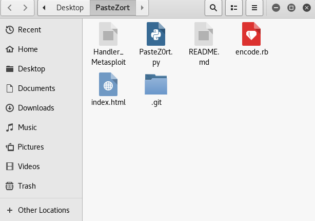Image resolution: width=315 pixels, height=221 pixels.
Task: Show Other Locations
Action: (43, 210)
